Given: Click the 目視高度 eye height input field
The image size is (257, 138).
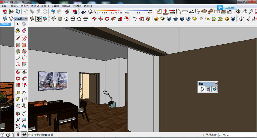Looking at the screenshot, I should tap(237, 135).
